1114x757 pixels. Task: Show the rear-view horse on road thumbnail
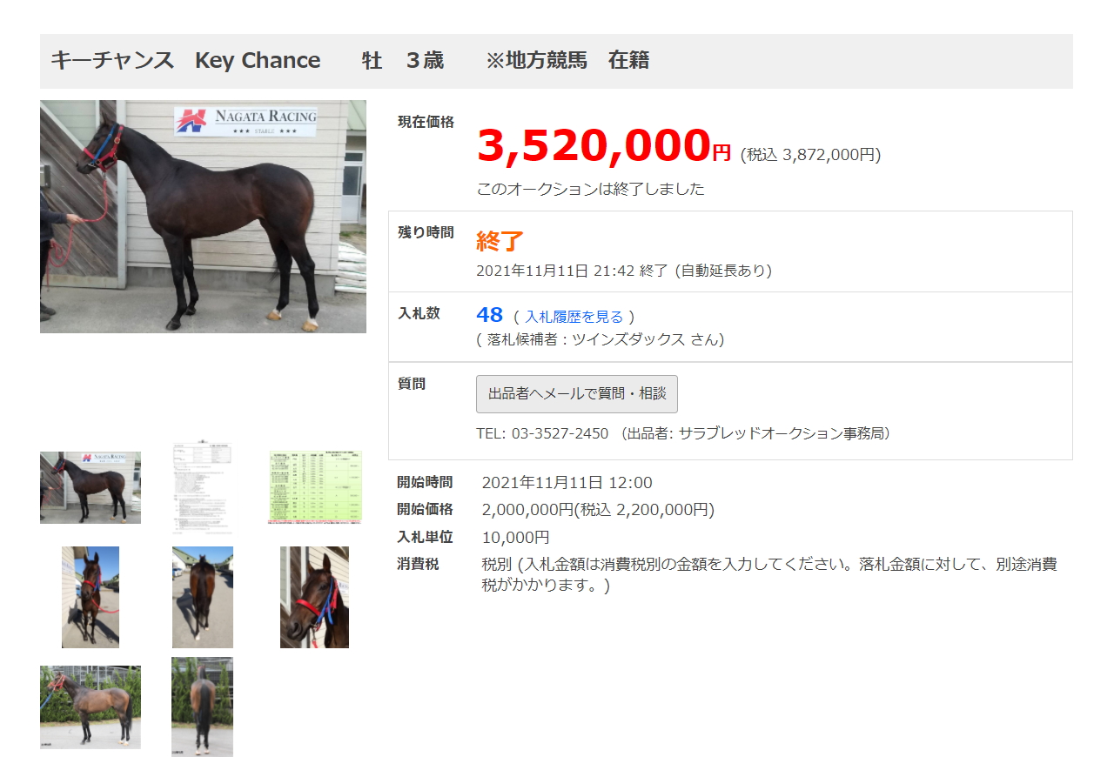click(x=203, y=597)
